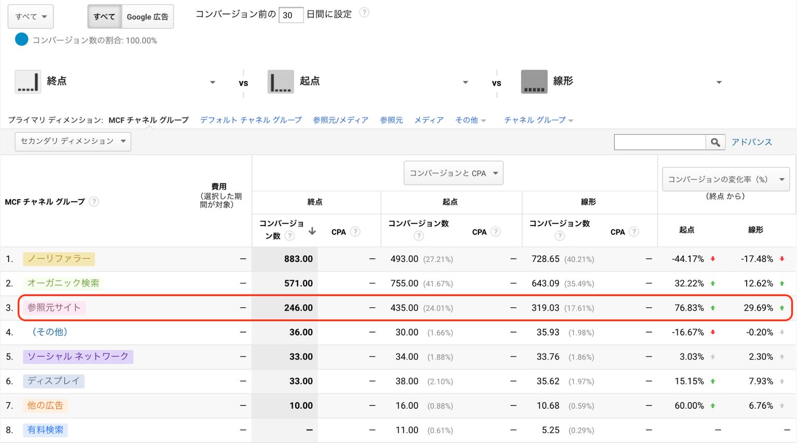Click the search magnifier button
This screenshot has width=797, height=443.
pos(715,142)
